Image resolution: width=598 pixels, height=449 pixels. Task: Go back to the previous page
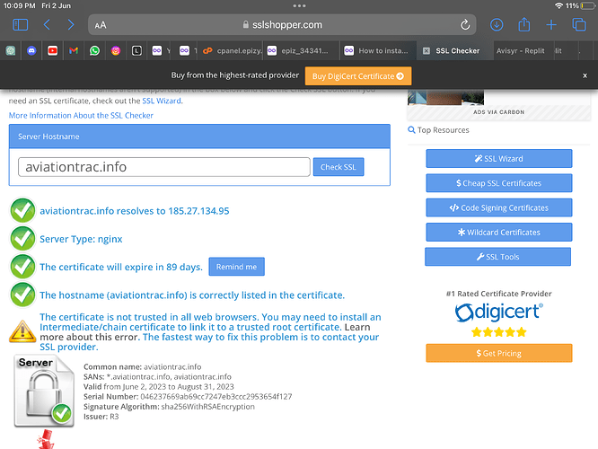click(x=47, y=25)
